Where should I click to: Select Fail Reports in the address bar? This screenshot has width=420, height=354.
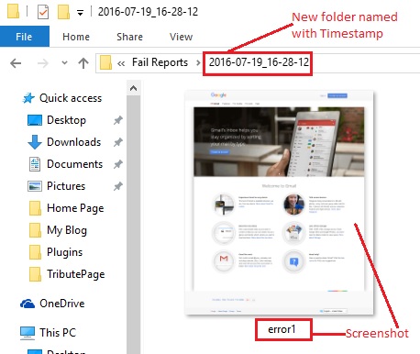click(160, 62)
